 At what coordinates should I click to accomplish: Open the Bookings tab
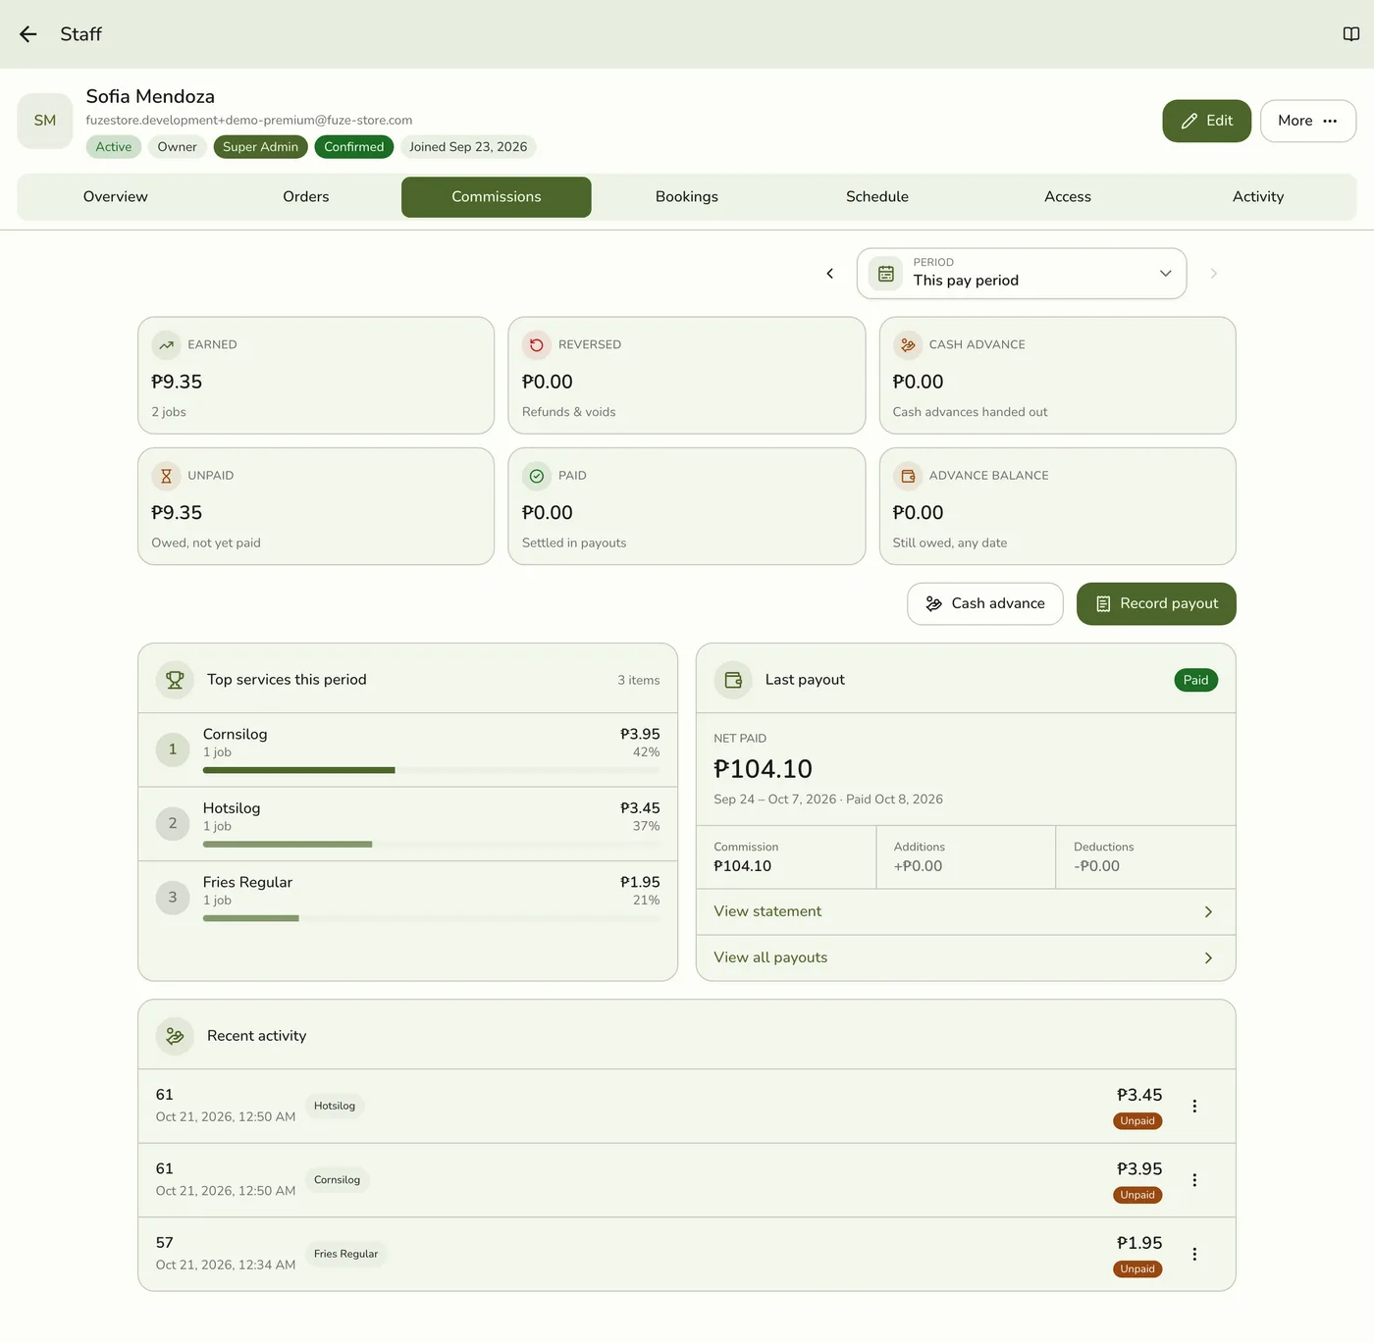pos(687,197)
